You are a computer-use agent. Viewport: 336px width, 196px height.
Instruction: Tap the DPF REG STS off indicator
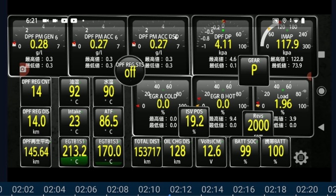tap(130, 71)
